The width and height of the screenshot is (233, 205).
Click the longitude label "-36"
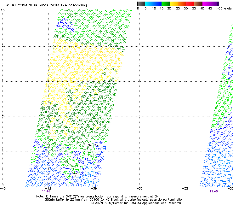pyautogui.click(x=139, y=189)
